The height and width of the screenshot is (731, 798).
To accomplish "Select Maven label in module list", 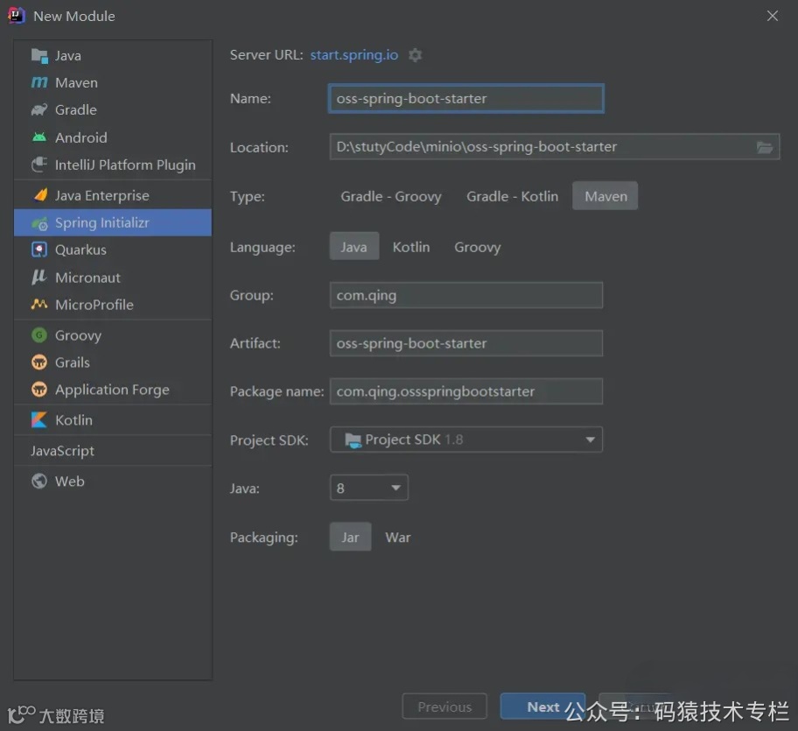I will pos(76,82).
